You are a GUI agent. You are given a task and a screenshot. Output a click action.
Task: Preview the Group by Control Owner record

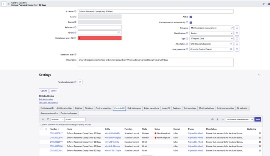237,49
